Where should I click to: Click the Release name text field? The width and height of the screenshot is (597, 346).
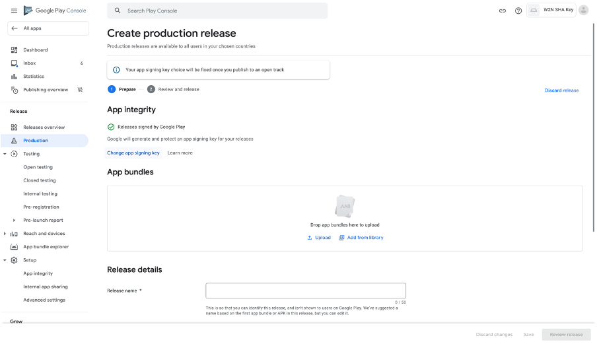(305, 291)
